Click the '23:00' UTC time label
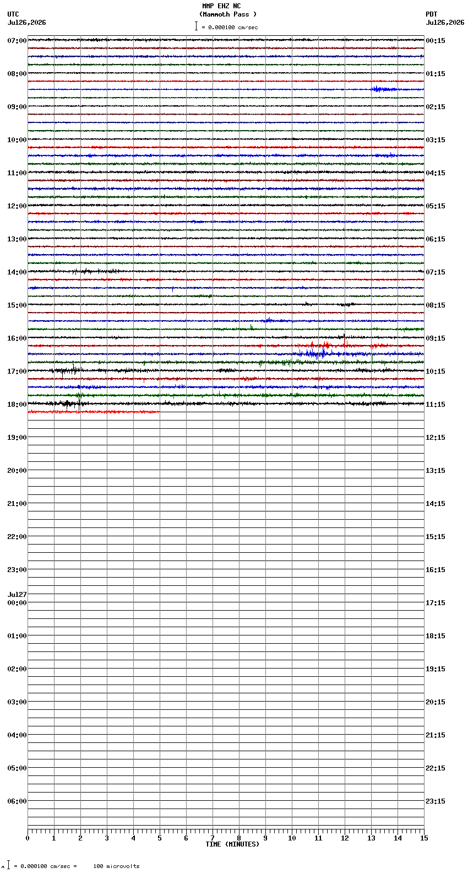Viewport: 468px width, 873px height. [17, 570]
